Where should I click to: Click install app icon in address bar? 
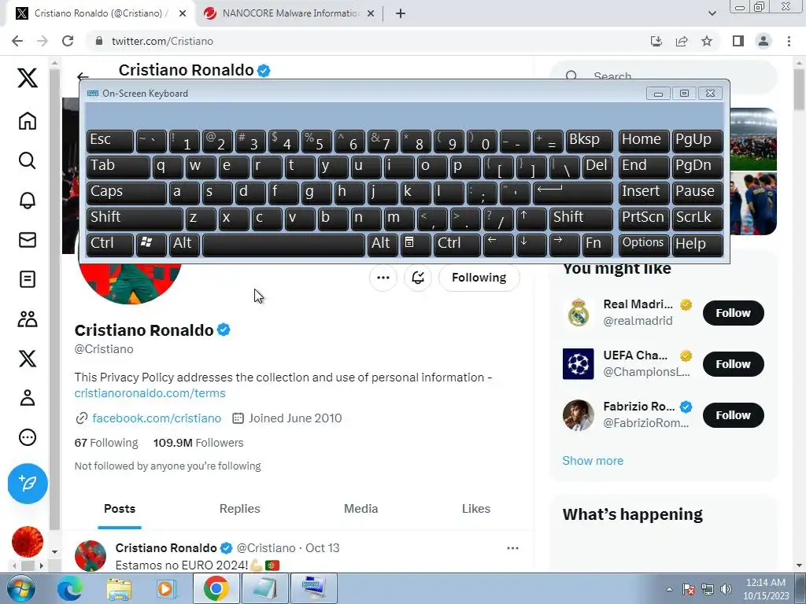(656, 41)
